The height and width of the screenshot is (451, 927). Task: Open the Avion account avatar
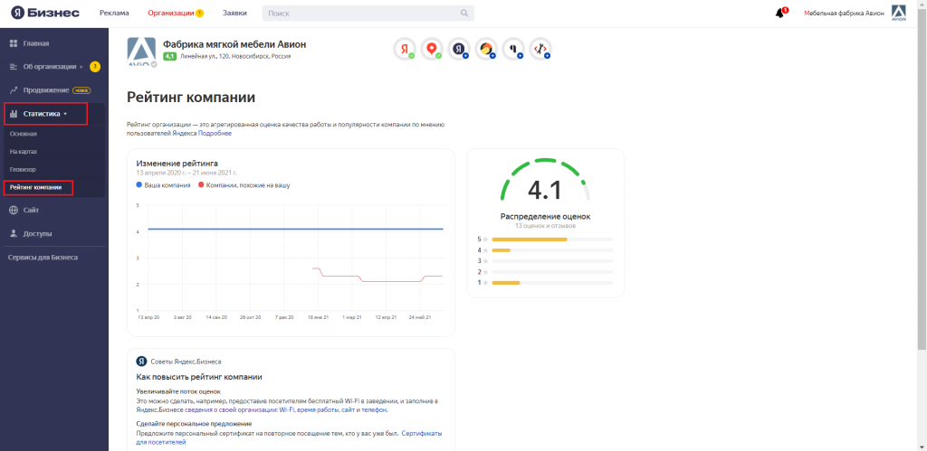pyautogui.click(x=899, y=13)
